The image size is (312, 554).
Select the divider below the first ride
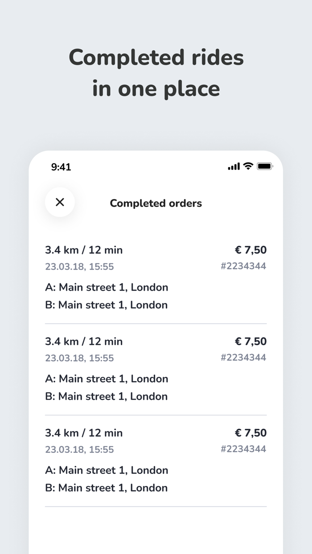(156, 322)
